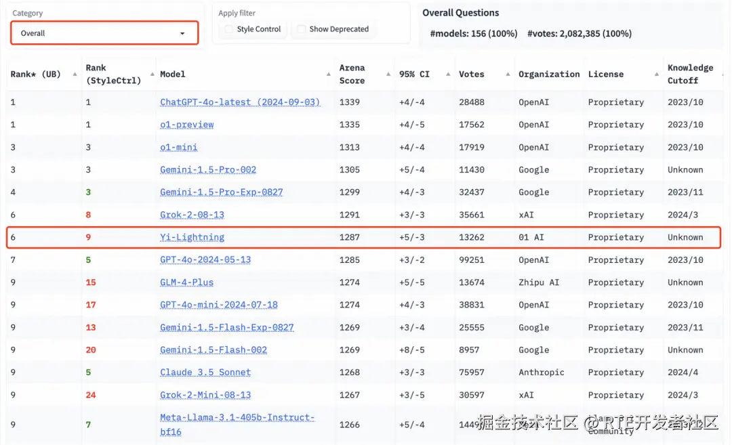Open the o1-preview model link
Screen dimensions: 732x445
pyautogui.click(x=187, y=125)
